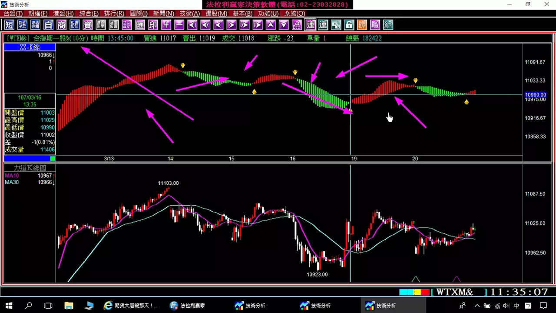Click the 演示 demo toolbar icon

[x=388, y=25]
